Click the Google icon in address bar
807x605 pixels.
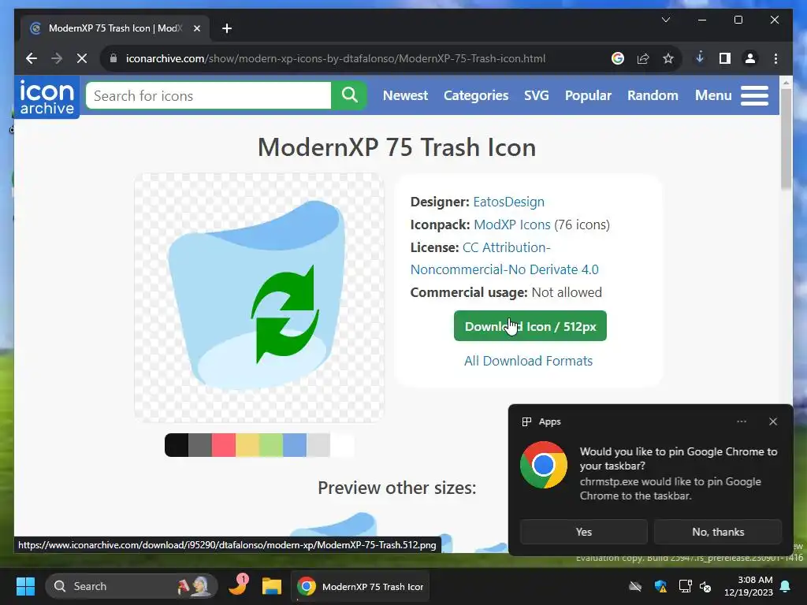click(618, 58)
